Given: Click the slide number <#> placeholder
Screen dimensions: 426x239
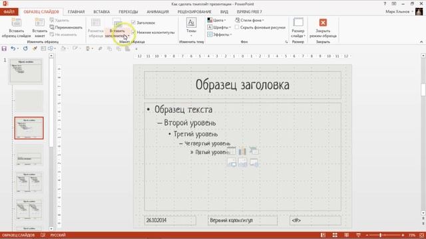Looking at the screenshot, I should pos(316,220).
